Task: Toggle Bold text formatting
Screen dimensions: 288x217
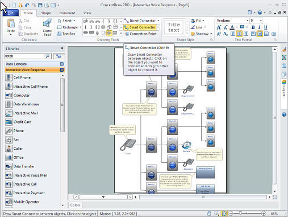Action: pyautogui.click(x=253, y=27)
